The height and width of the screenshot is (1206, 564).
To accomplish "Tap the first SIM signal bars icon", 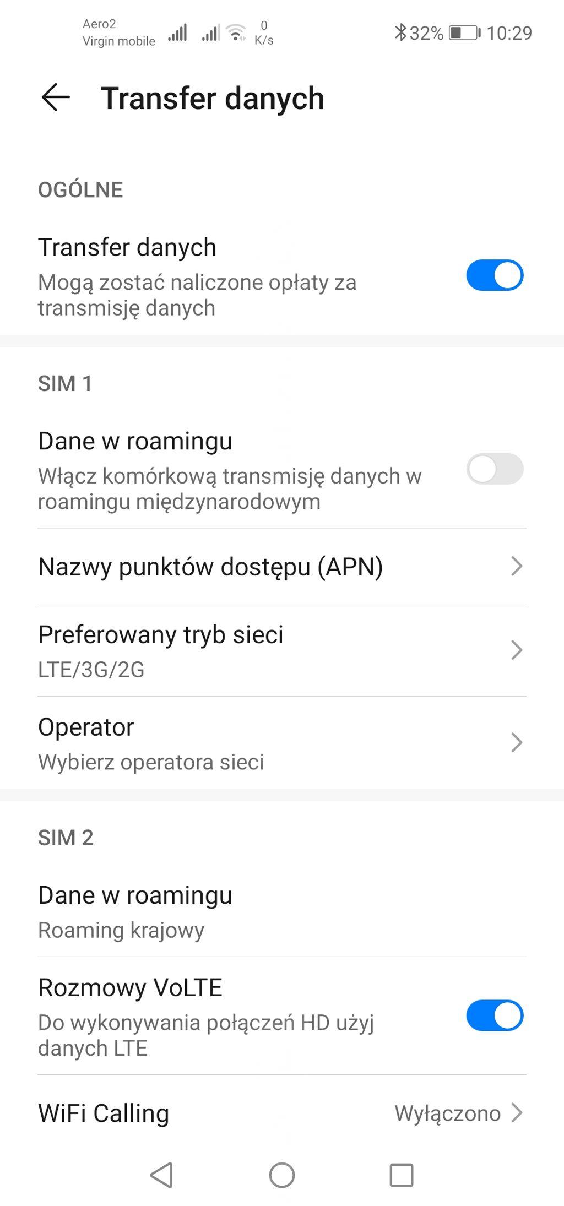I will [x=177, y=32].
